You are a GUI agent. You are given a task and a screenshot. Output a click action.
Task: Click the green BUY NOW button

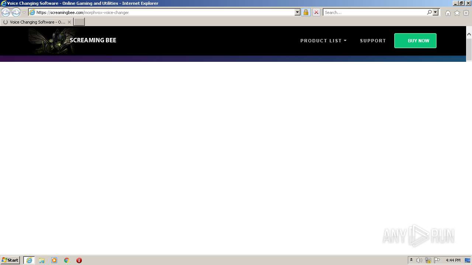click(x=415, y=41)
